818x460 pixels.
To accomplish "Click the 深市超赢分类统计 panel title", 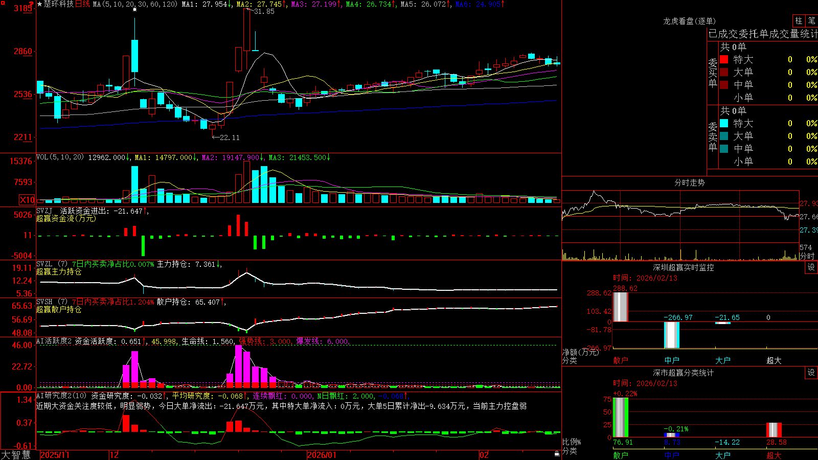I will 683,373.
